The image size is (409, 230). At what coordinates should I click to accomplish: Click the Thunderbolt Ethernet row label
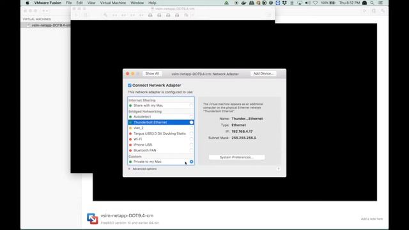pyautogui.click(x=150, y=122)
